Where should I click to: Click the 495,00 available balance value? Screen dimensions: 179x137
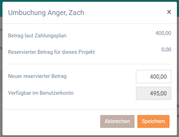point(158,93)
